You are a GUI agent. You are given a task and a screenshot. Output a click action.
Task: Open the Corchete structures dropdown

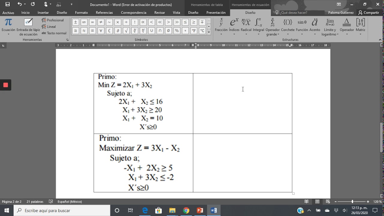288,27
